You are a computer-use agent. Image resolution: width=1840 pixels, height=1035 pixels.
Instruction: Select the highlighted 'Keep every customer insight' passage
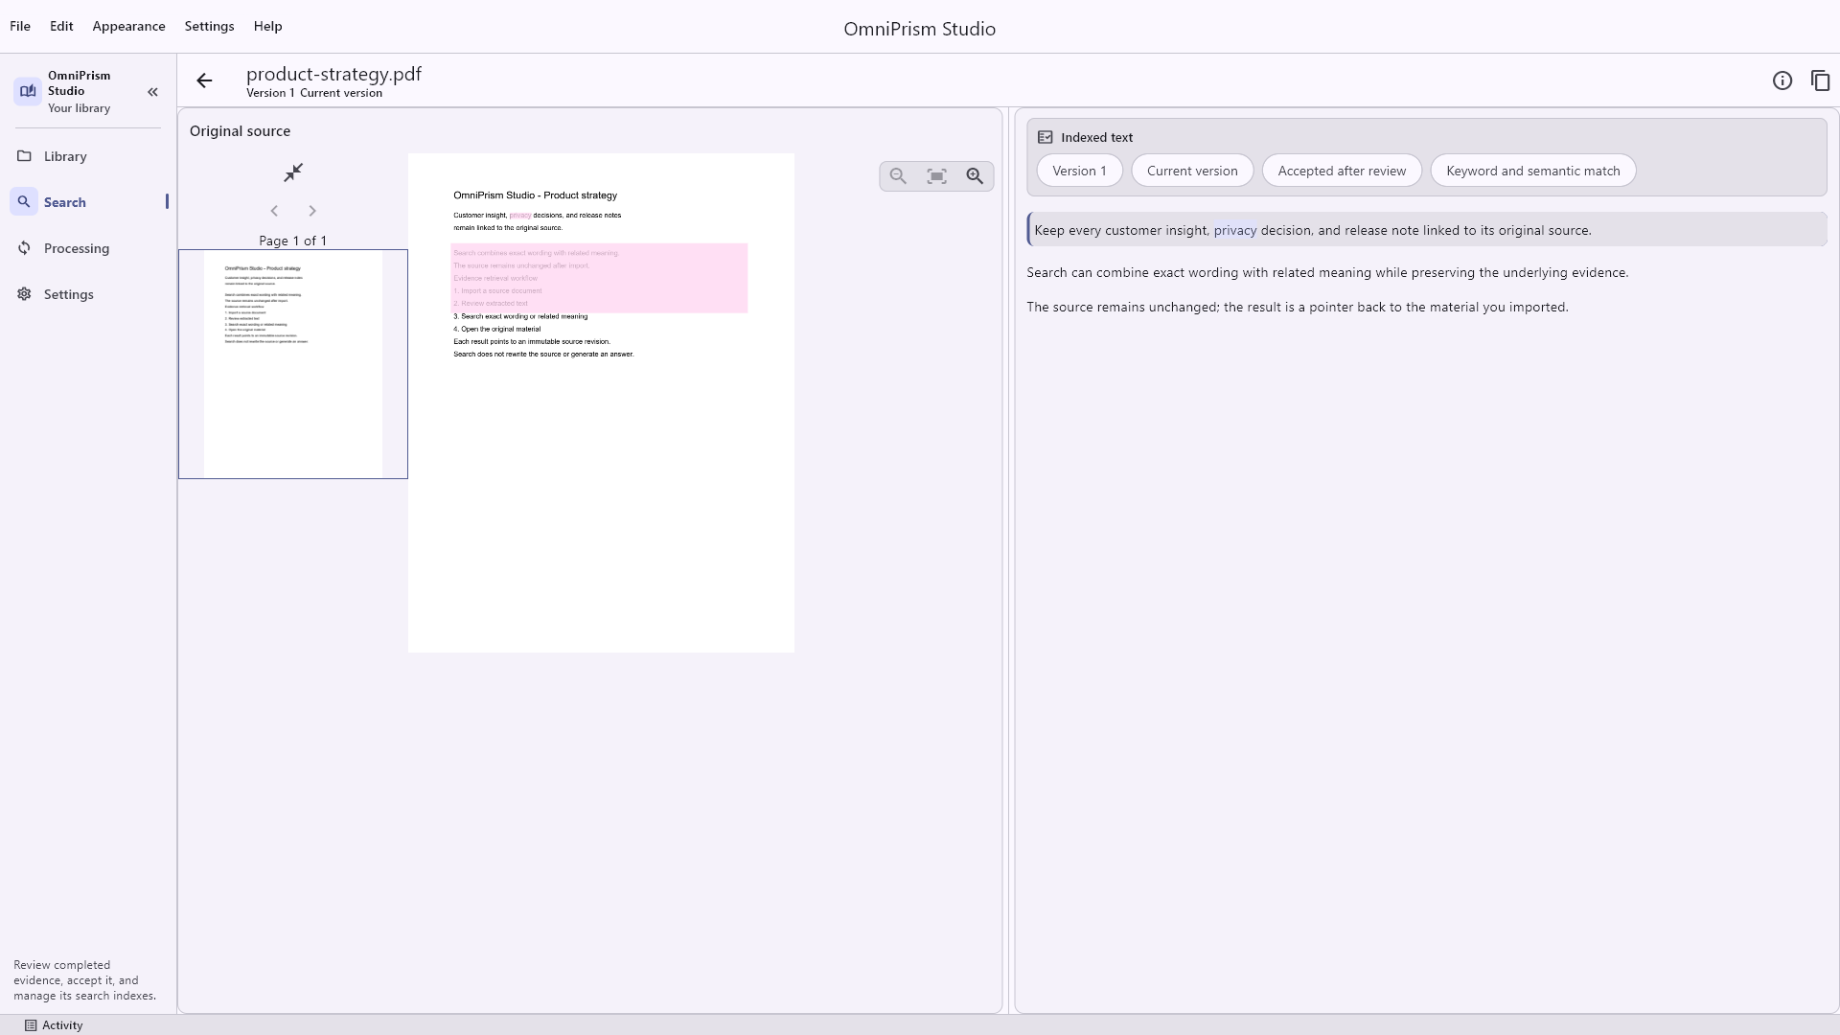(1427, 230)
